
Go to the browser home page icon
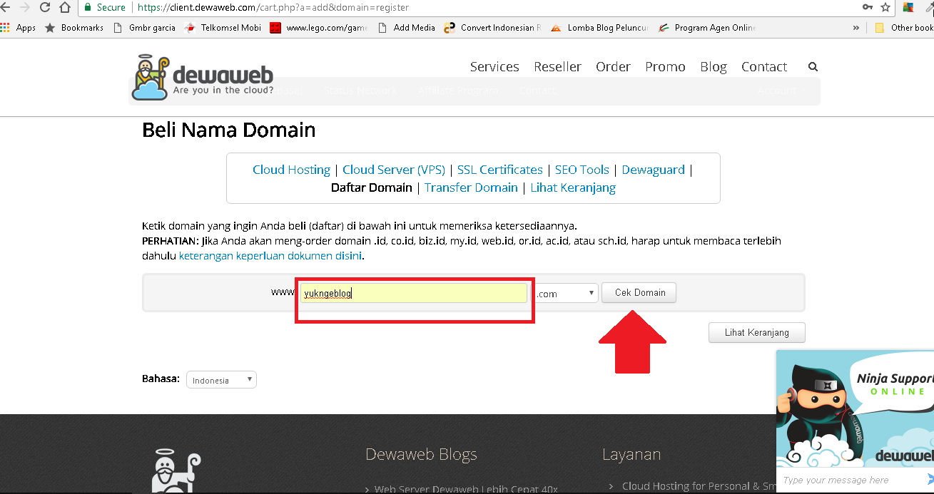[x=65, y=7]
